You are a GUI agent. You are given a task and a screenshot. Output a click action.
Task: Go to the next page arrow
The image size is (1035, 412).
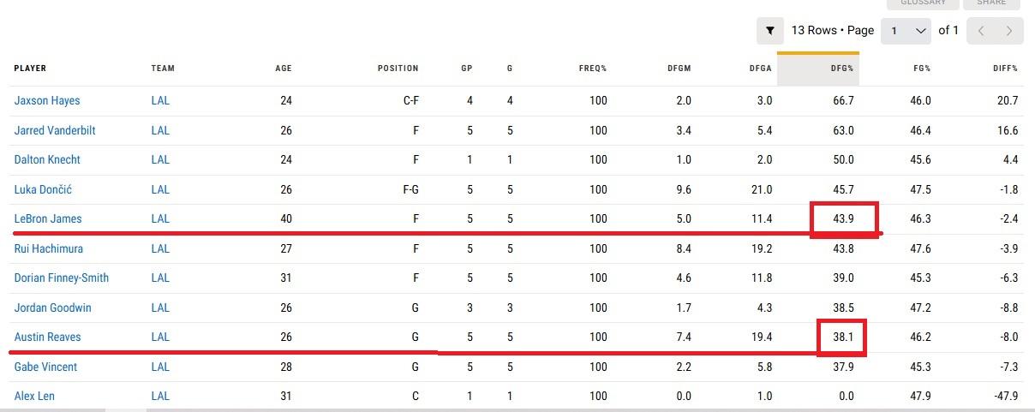tap(1009, 31)
